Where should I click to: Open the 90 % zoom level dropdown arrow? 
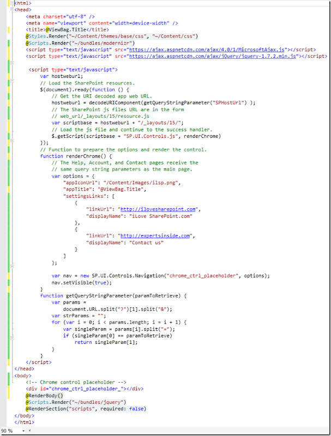(x=23, y=431)
